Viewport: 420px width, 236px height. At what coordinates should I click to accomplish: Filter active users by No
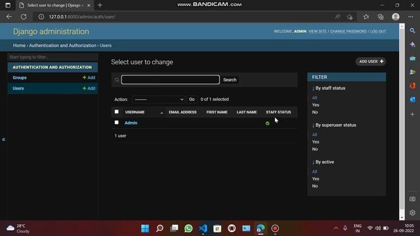(315, 186)
